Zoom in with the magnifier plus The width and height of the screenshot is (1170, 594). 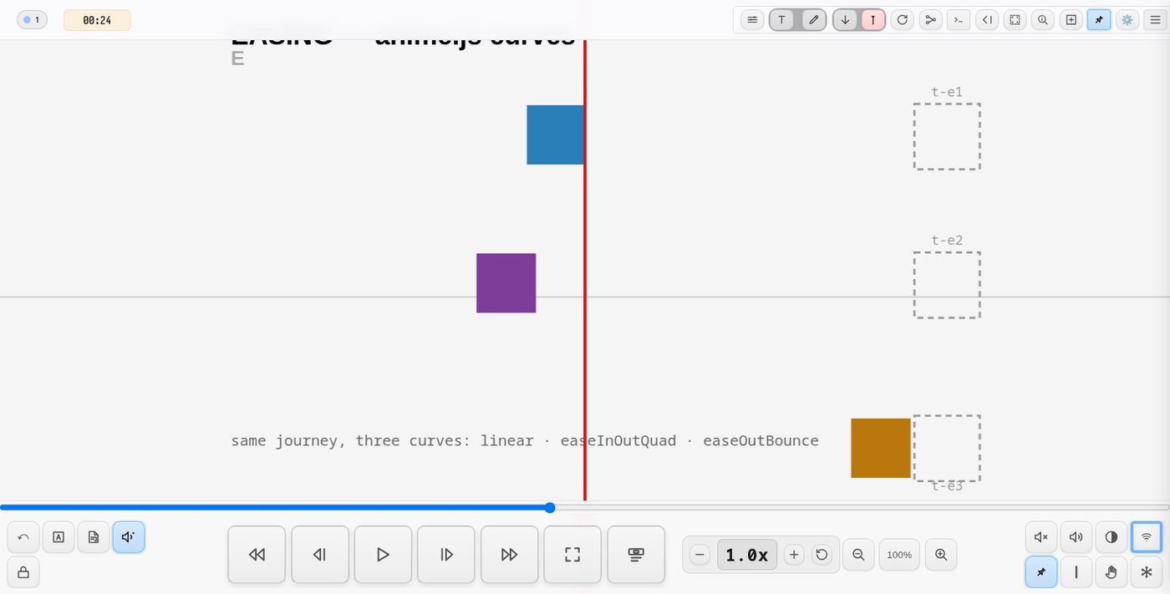pyautogui.click(x=941, y=555)
